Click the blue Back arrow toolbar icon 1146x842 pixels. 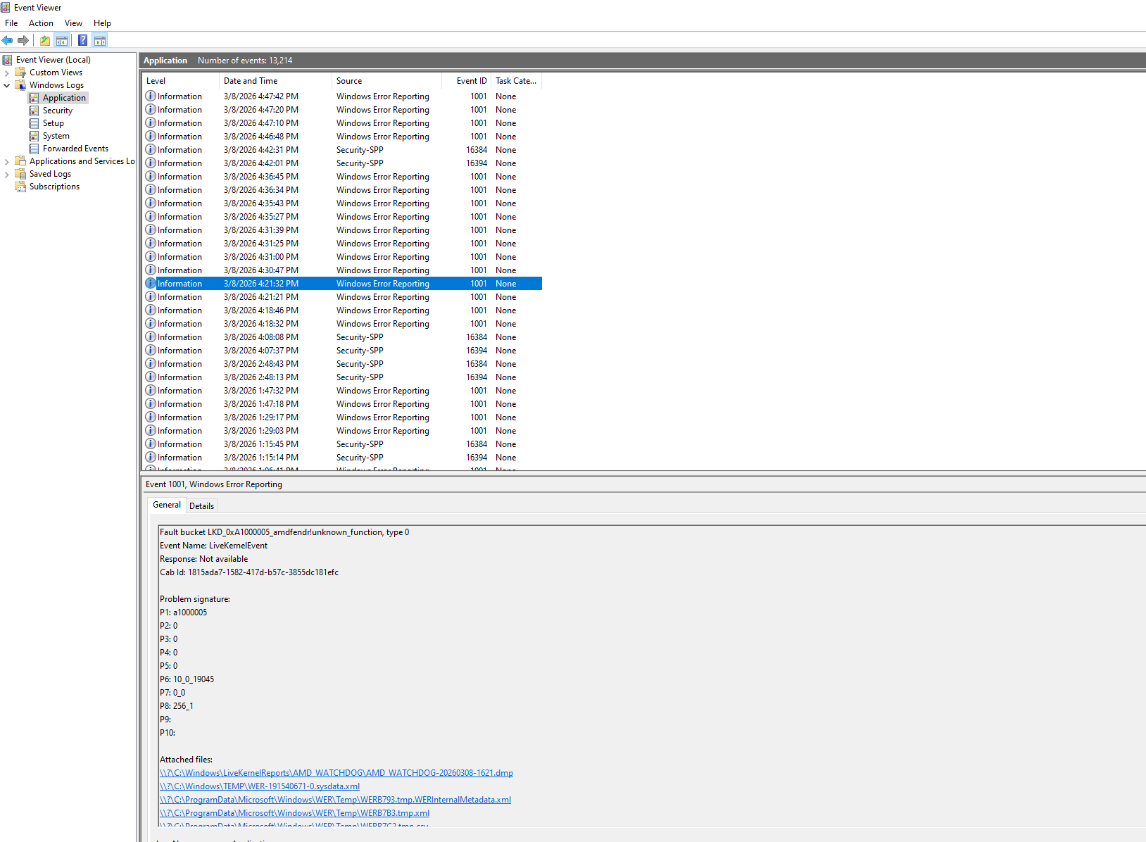(x=8, y=40)
